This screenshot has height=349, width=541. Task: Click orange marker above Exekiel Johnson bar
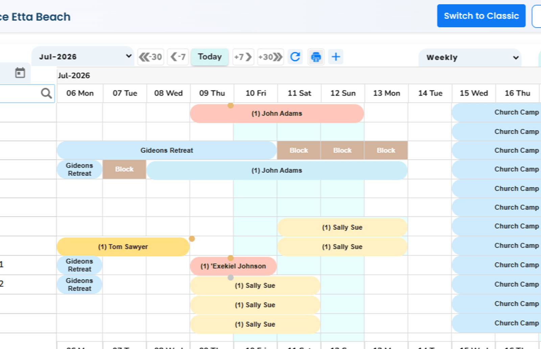231,258
